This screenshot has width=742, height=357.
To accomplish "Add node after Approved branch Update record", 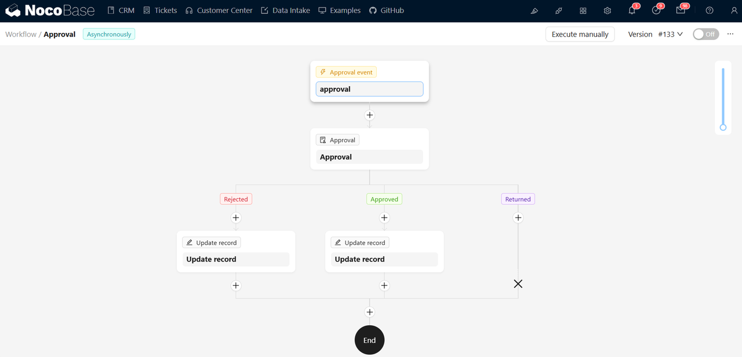I will pyautogui.click(x=384, y=286).
